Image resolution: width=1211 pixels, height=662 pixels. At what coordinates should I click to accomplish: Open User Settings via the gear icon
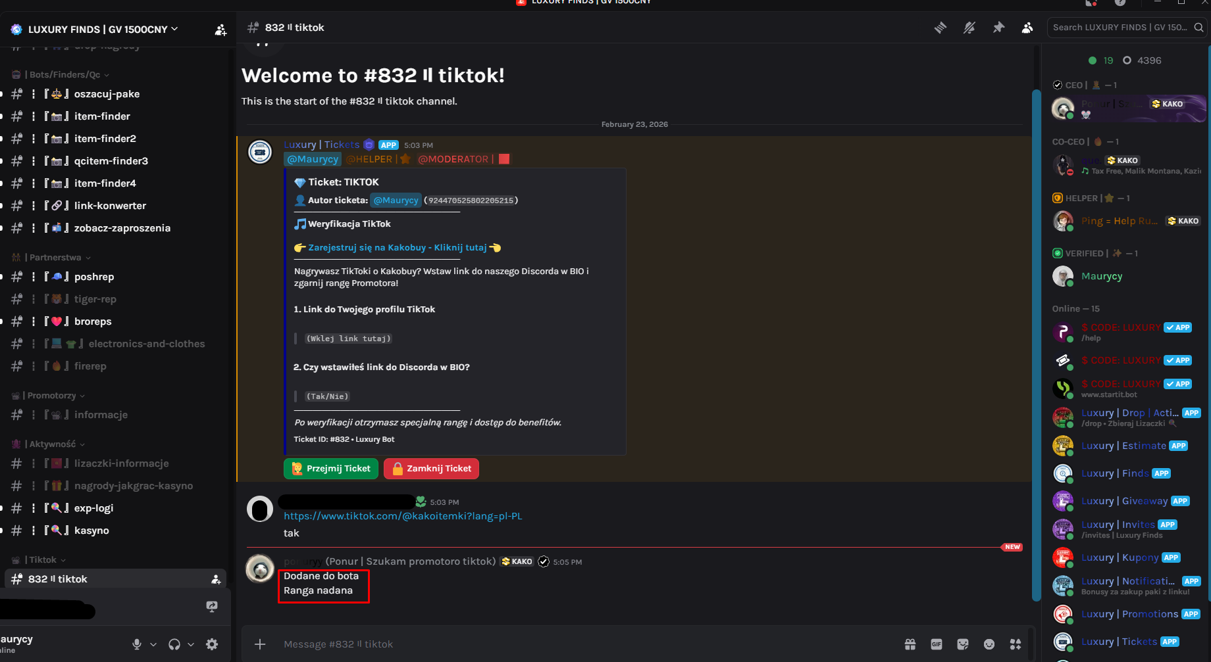pos(211,644)
